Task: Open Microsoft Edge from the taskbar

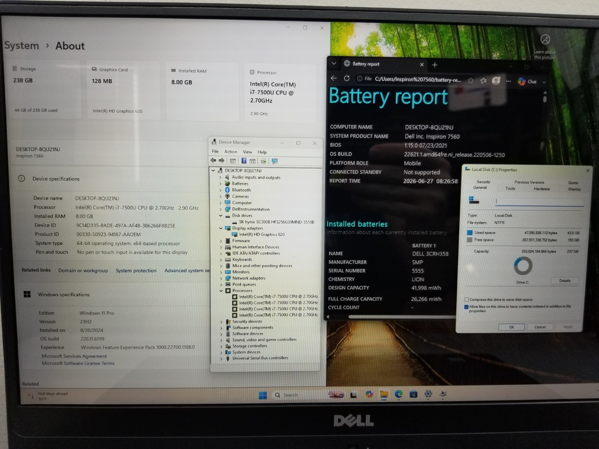Action: pos(399,394)
